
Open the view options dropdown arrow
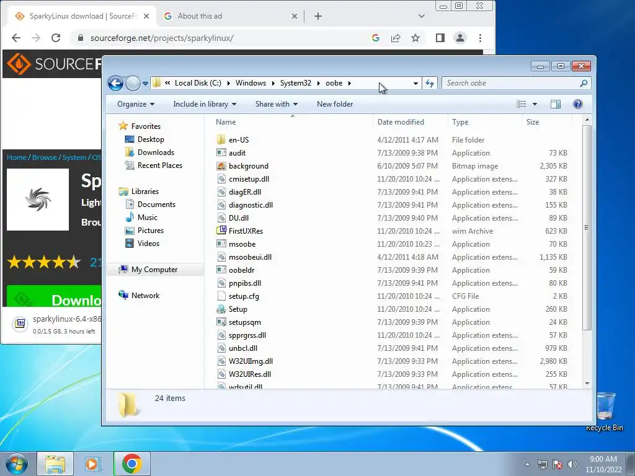point(535,104)
